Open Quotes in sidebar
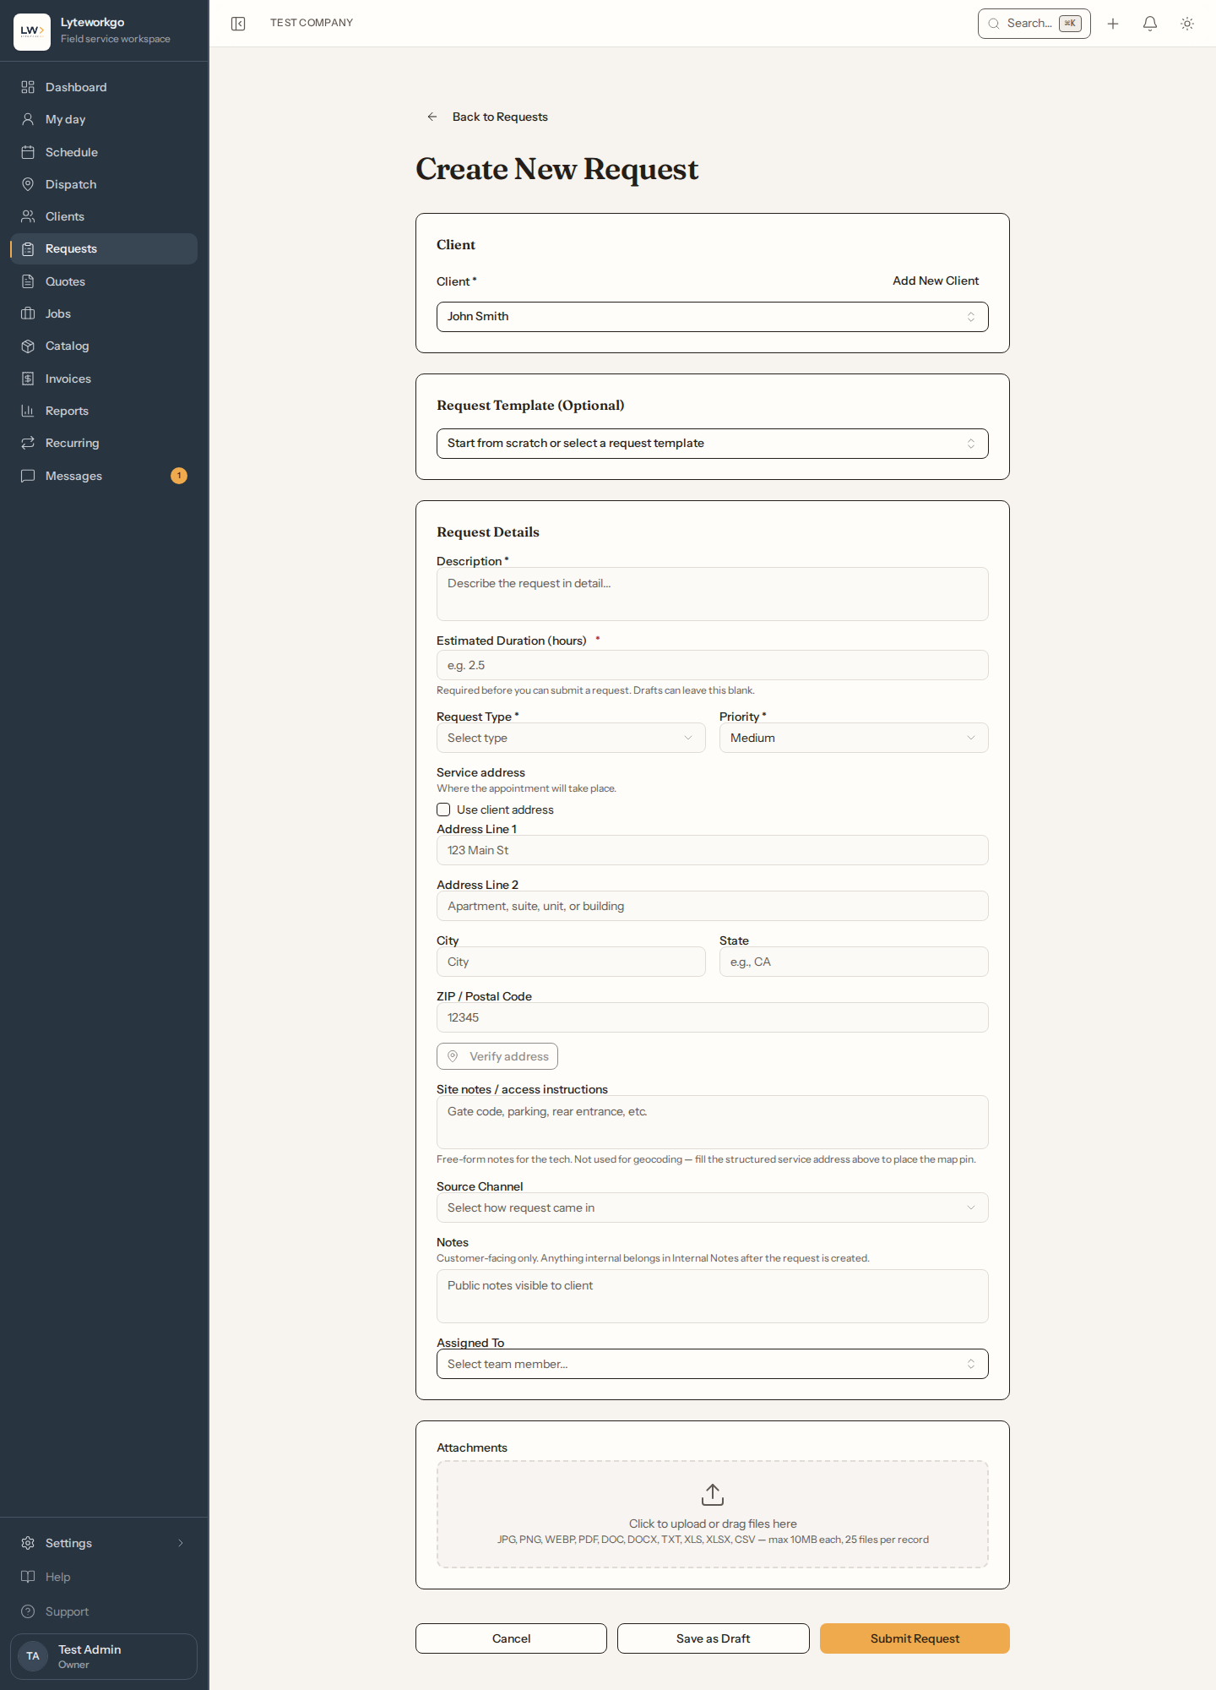 coord(104,281)
